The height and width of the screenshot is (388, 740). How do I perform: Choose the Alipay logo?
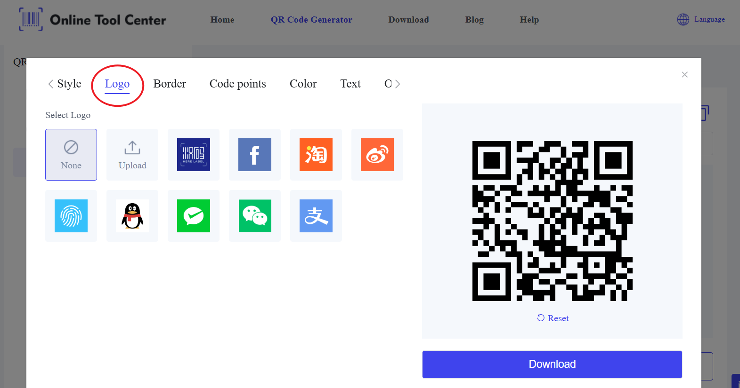click(316, 216)
